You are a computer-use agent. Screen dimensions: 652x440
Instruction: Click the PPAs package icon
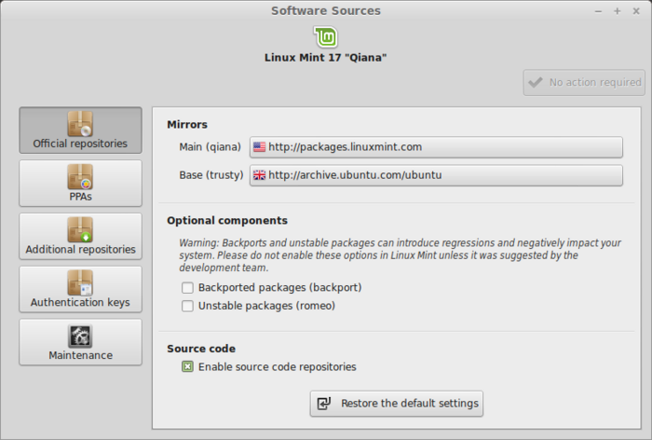(80, 177)
